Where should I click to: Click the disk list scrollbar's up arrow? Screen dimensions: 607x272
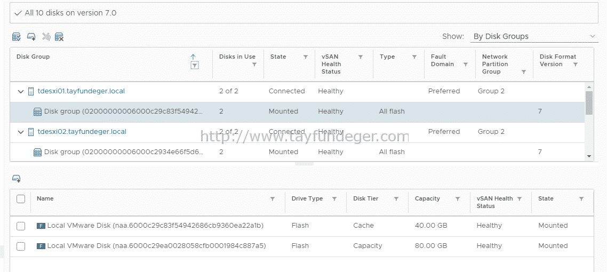coord(589,87)
